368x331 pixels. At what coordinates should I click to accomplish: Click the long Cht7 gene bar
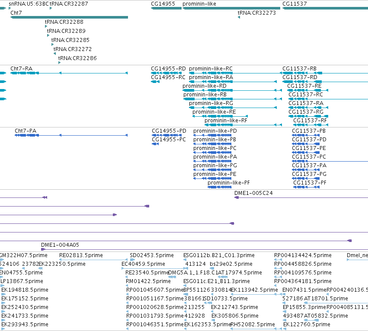(x=69, y=17)
